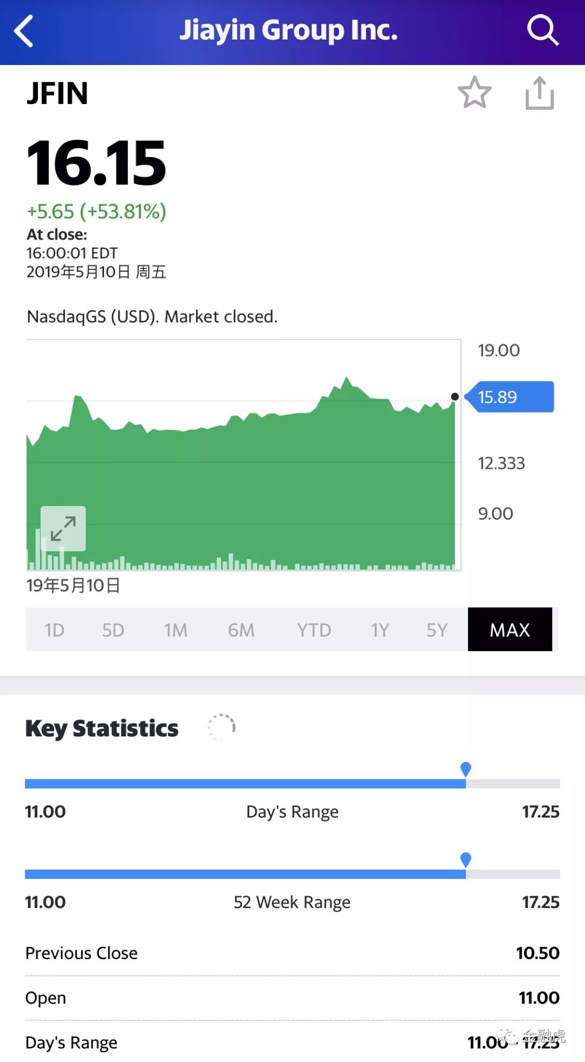Switch to the 6M chart range
The width and height of the screenshot is (585, 1062).
click(241, 630)
